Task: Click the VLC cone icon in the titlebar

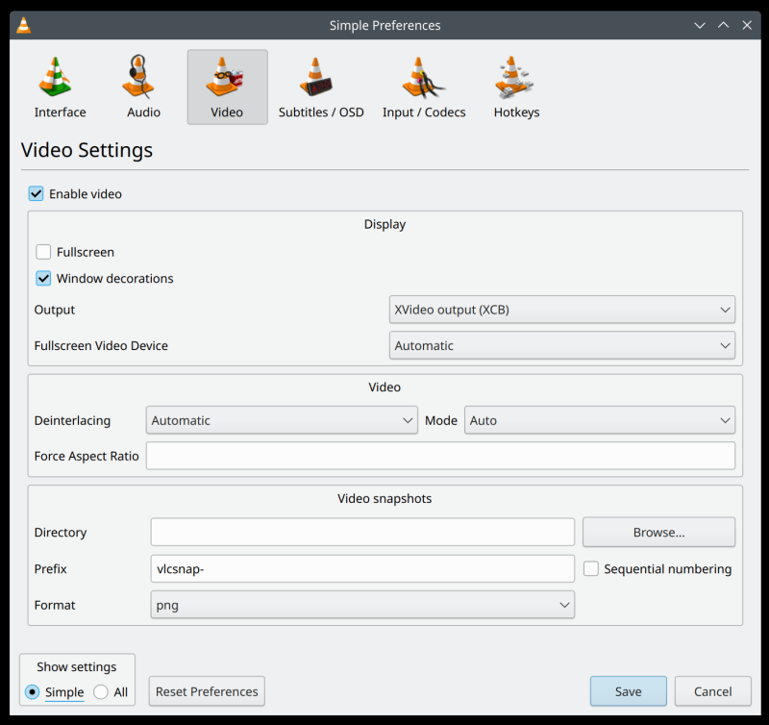Action: pos(21,25)
